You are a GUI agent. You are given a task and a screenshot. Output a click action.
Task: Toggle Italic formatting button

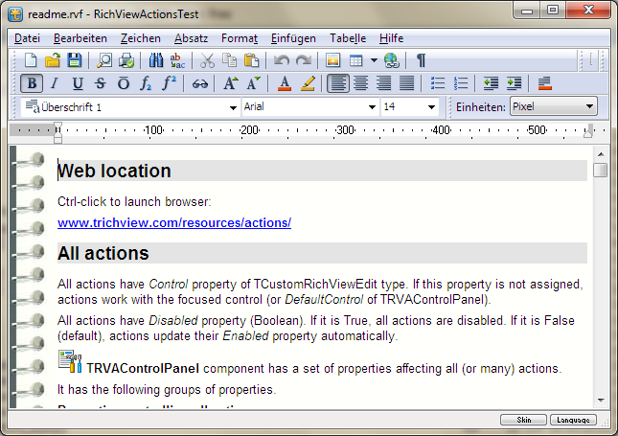coord(55,83)
